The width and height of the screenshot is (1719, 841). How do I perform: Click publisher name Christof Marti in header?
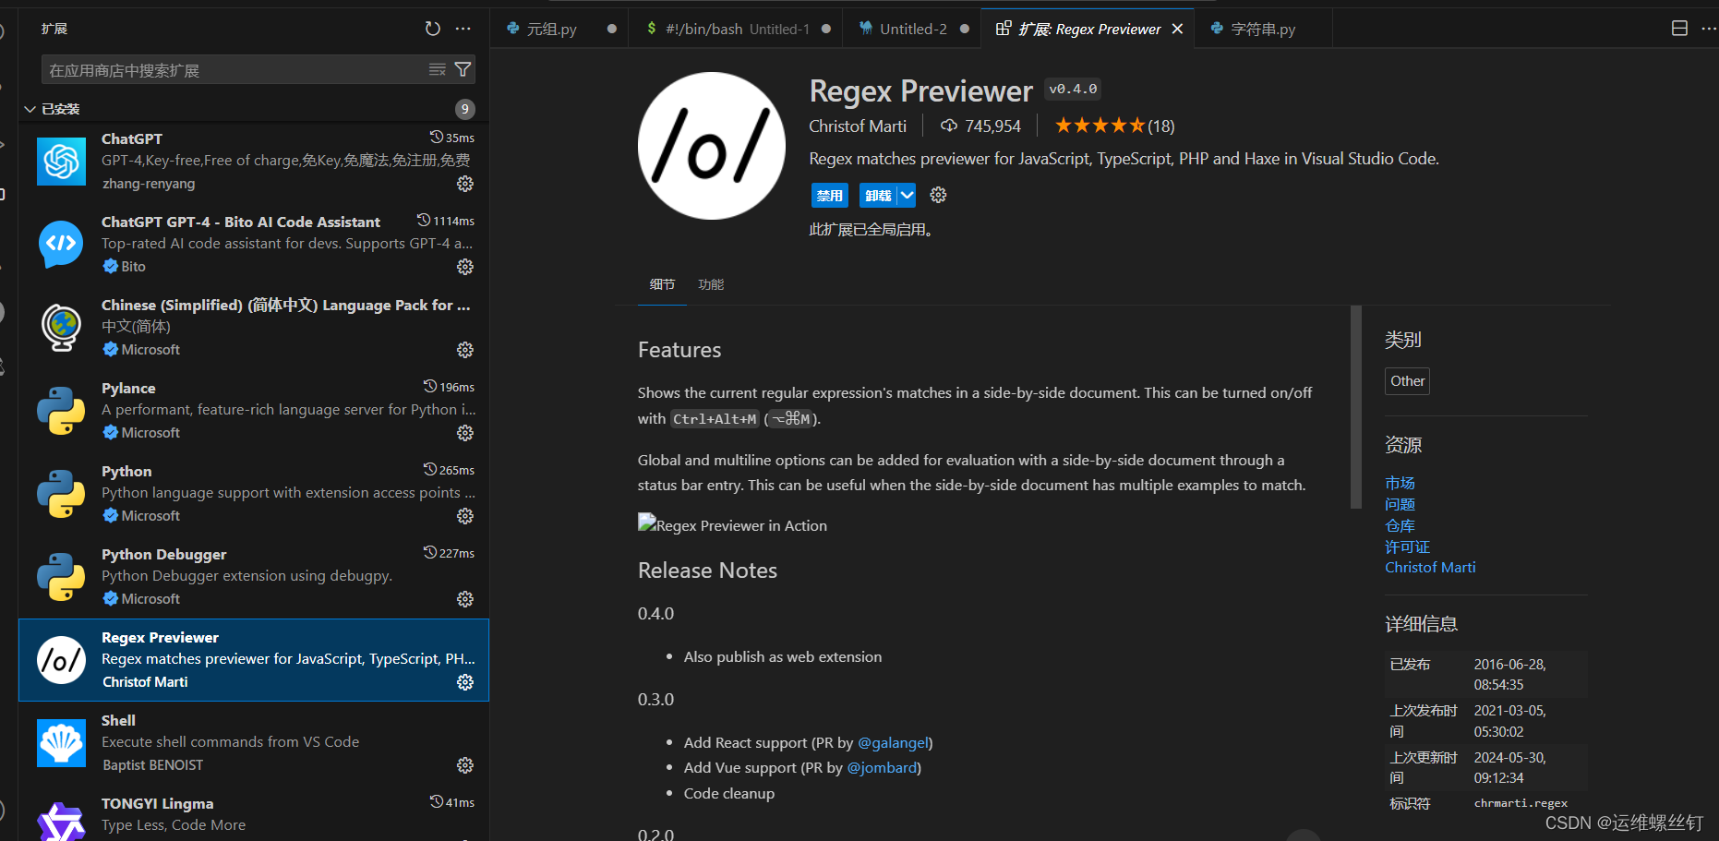pos(858,126)
